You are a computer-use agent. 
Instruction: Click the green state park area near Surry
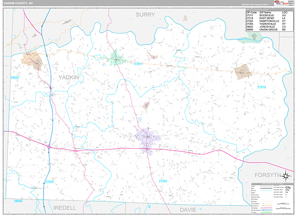251,37
